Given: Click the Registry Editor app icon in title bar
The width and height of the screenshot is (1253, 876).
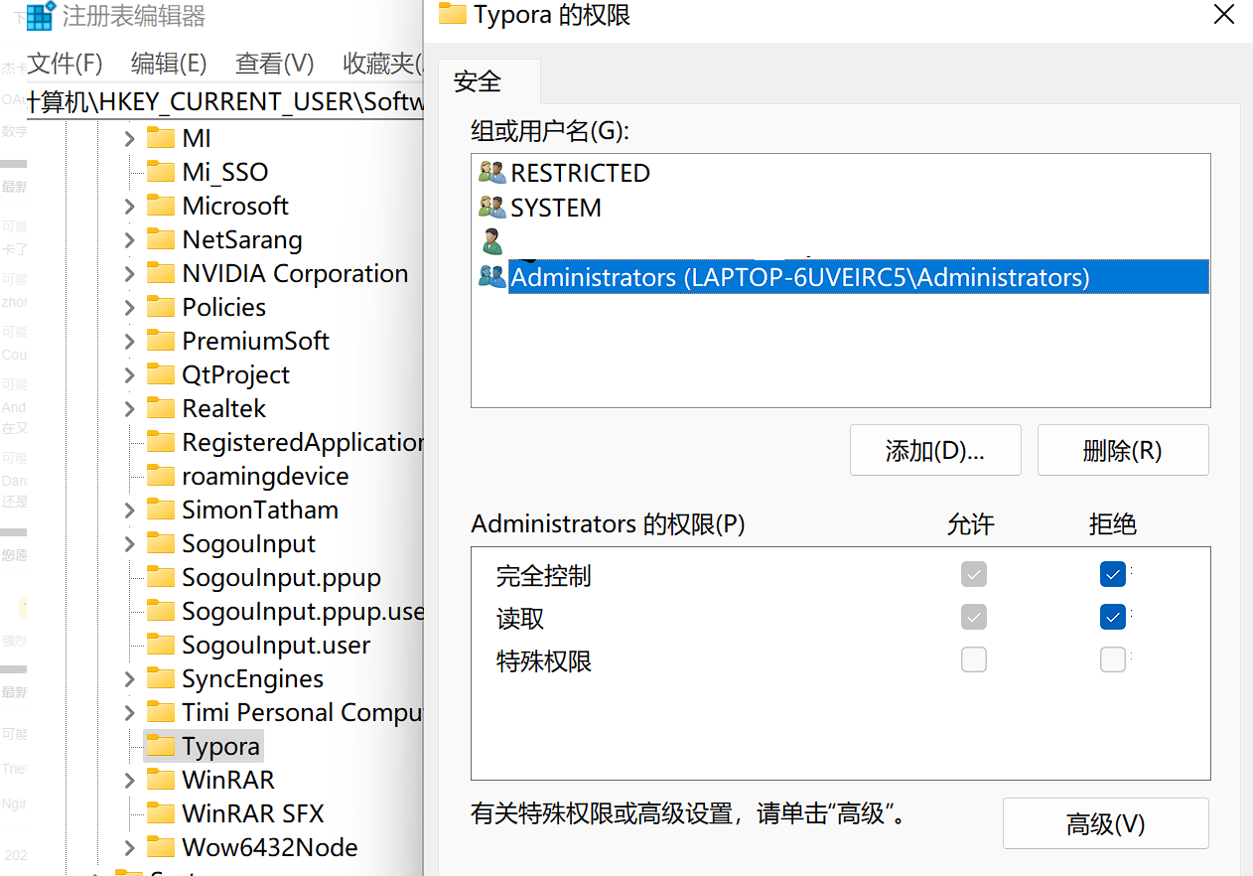Looking at the screenshot, I should [40, 17].
